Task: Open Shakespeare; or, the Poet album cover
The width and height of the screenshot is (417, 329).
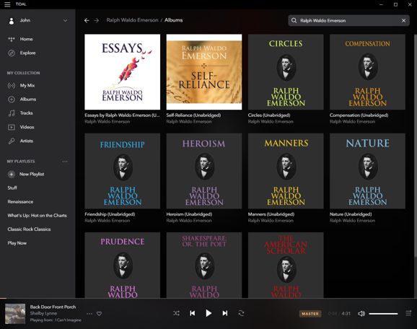Action: tap(204, 266)
